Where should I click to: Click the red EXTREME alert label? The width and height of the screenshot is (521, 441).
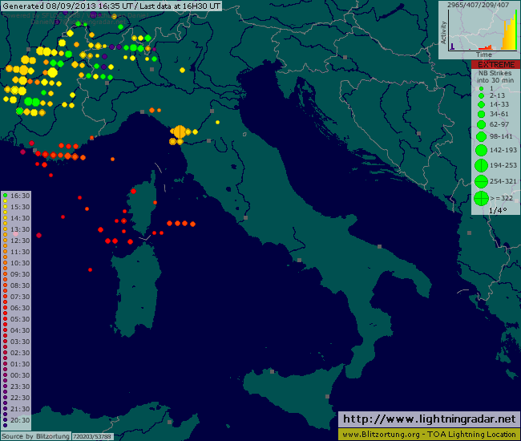(495, 64)
